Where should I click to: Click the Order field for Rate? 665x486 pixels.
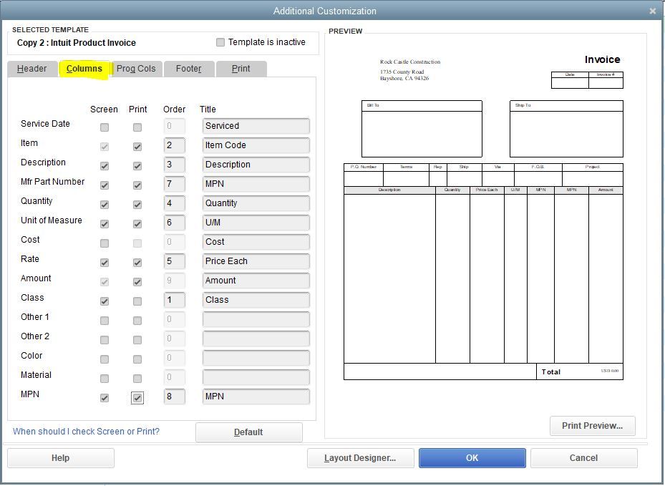click(x=175, y=261)
